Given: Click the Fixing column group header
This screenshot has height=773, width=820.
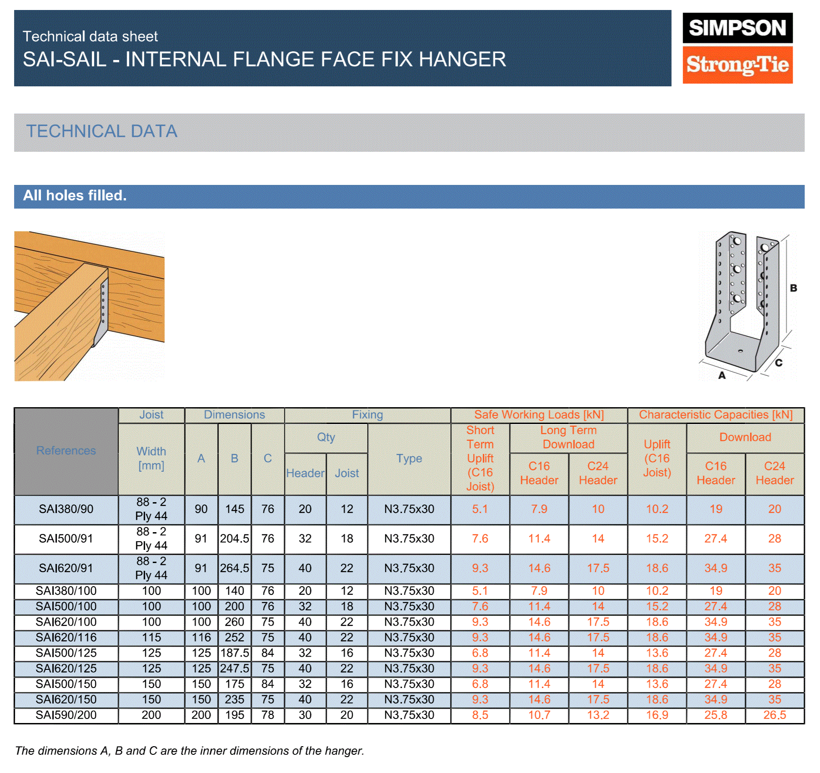Looking at the screenshot, I should [367, 415].
